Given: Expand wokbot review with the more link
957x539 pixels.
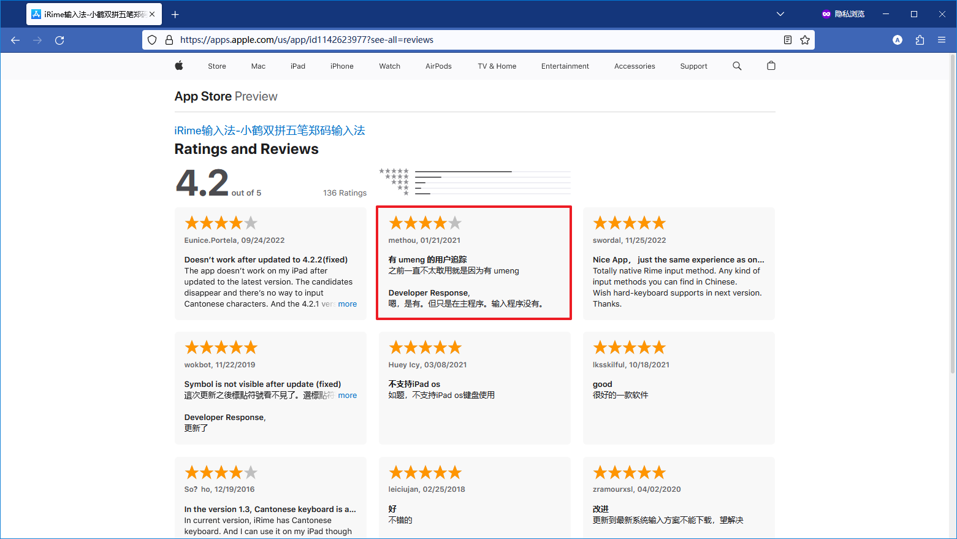Looking at the screenshot, I should [x=347, y=396].
